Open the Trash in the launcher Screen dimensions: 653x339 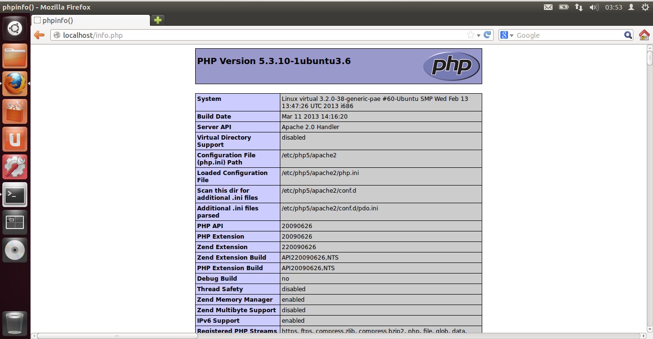(15, 323)
